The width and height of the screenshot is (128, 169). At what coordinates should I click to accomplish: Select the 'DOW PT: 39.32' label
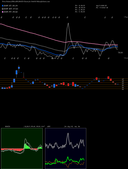pos(10,12)
